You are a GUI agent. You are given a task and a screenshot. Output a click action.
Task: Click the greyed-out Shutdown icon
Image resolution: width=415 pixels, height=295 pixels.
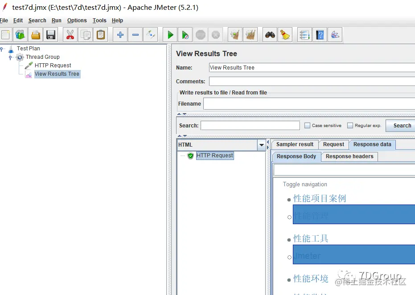point(216,35)
